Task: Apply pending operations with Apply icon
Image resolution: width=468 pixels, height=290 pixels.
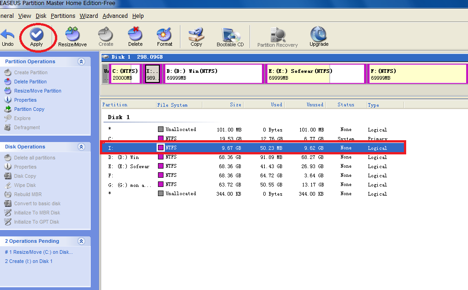Action: (37, 37)
